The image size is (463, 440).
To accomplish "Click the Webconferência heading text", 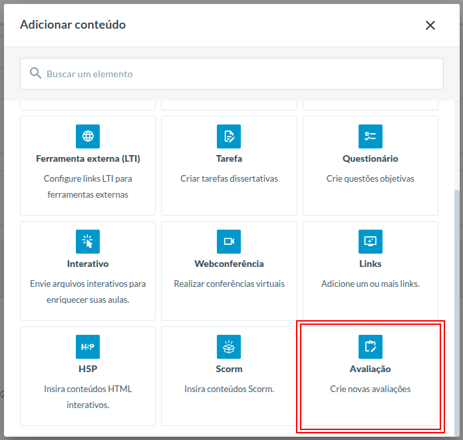I will [x=229, y=264].
